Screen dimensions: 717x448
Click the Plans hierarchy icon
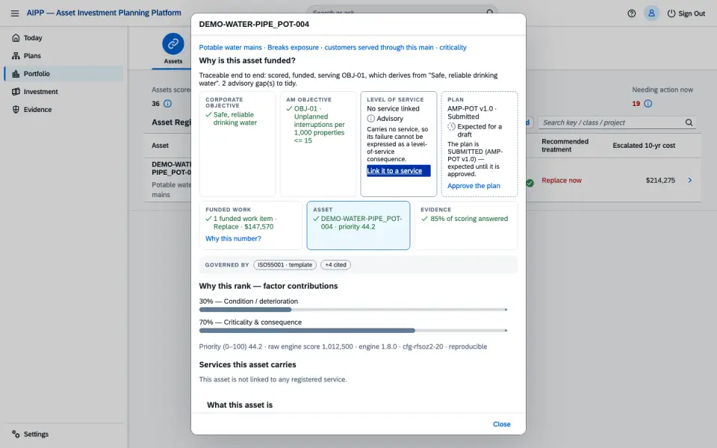[x=16, y=56]
